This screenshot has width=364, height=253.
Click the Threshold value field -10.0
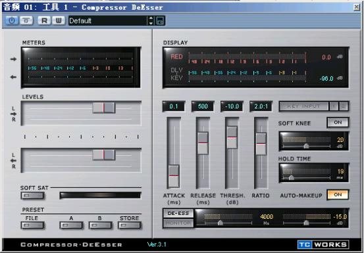tap(232, 106)
